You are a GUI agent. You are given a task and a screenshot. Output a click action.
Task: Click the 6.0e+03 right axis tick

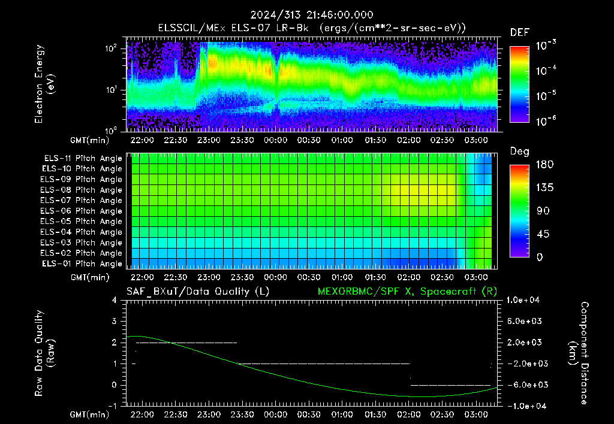tap(524, 321)
